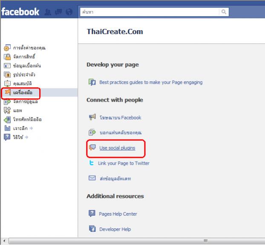The width and height of the screenshot is (265, 245).
Task: Click phone icon beside โทรศัพท์มือถือ
Action: [x=7, y=120]
